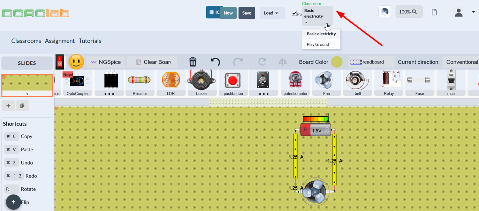Open the Assignment menu item

(60, 41)
